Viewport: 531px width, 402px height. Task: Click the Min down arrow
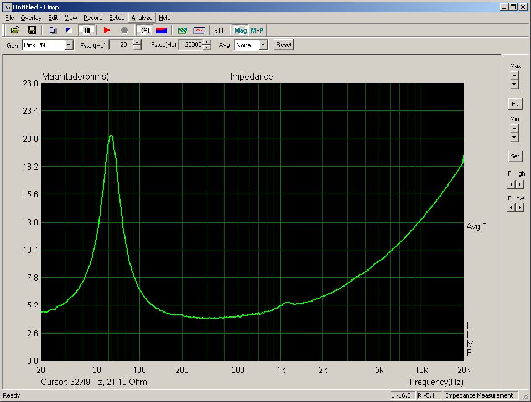pos(514,137)
